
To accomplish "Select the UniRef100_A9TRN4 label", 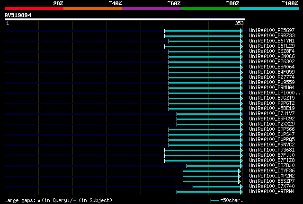I will (x=272, y=192).
